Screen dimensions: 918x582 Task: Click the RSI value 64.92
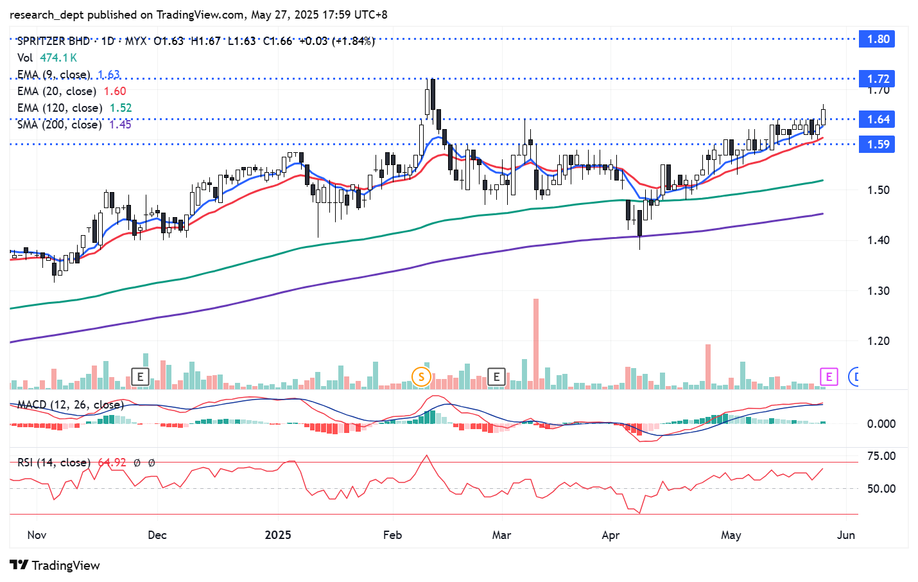click(x=112, y=463)
